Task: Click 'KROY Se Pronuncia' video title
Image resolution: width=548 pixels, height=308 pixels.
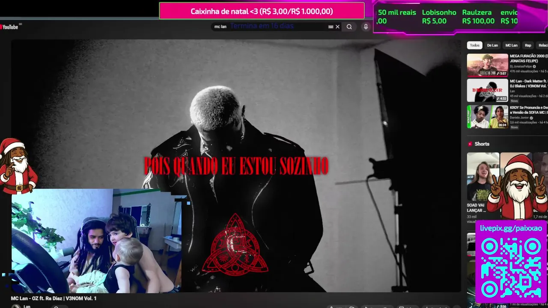Action: pyautogui.click(x=529, y=110)
